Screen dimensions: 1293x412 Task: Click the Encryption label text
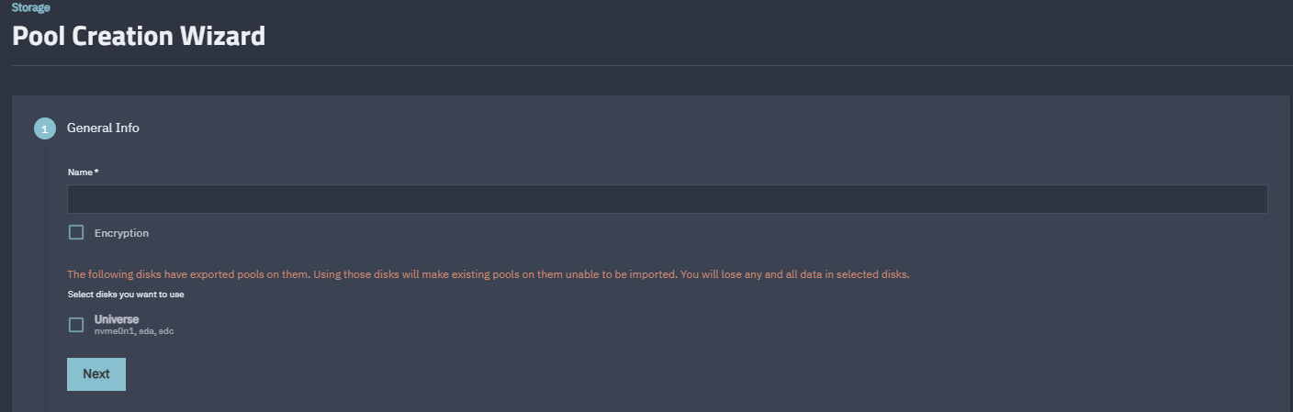121,233
